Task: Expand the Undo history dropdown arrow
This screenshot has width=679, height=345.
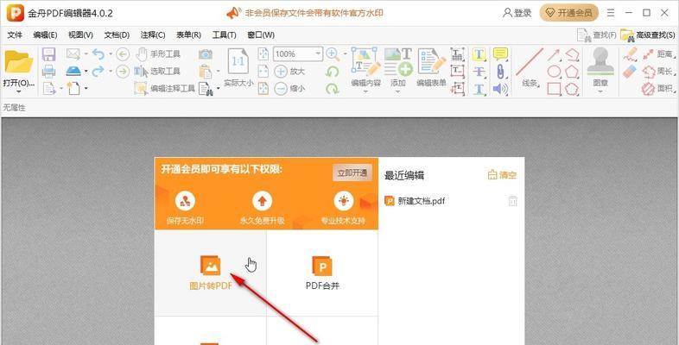Action: (x=111, y=54)
